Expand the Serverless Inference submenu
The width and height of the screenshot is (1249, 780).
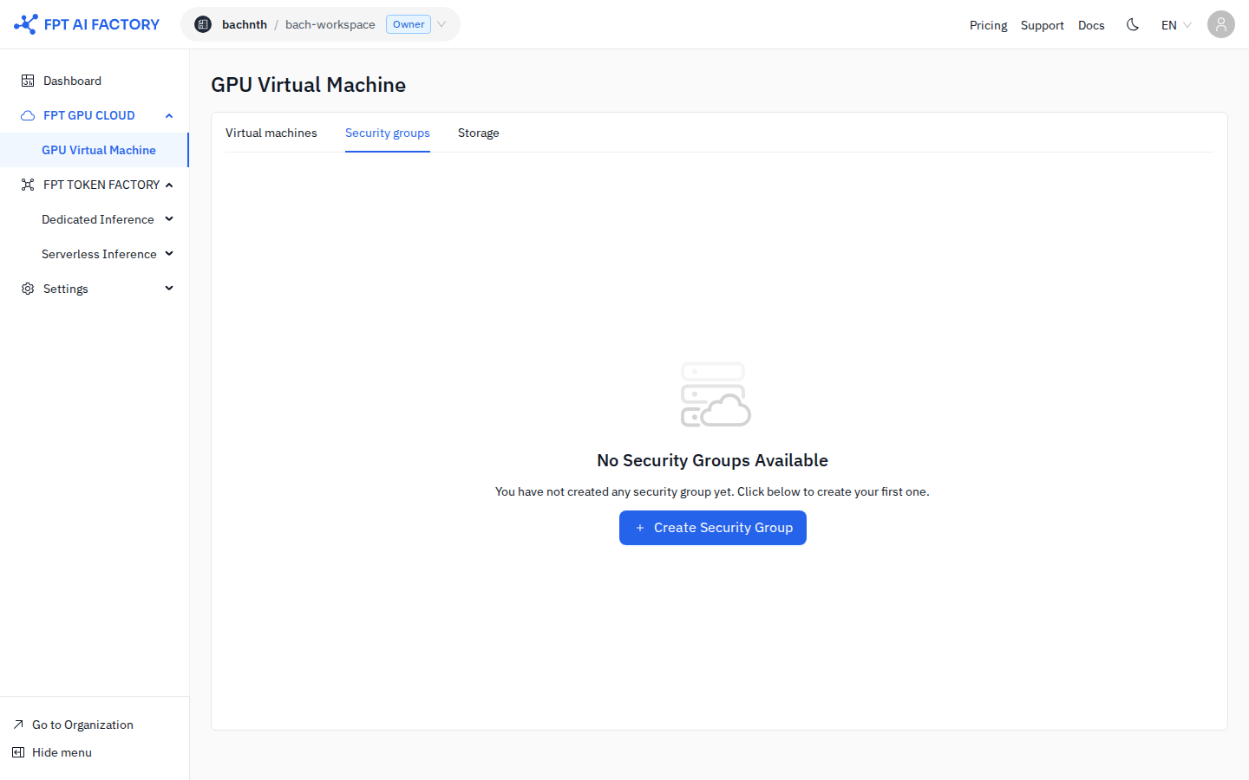(x=169, y=254)
